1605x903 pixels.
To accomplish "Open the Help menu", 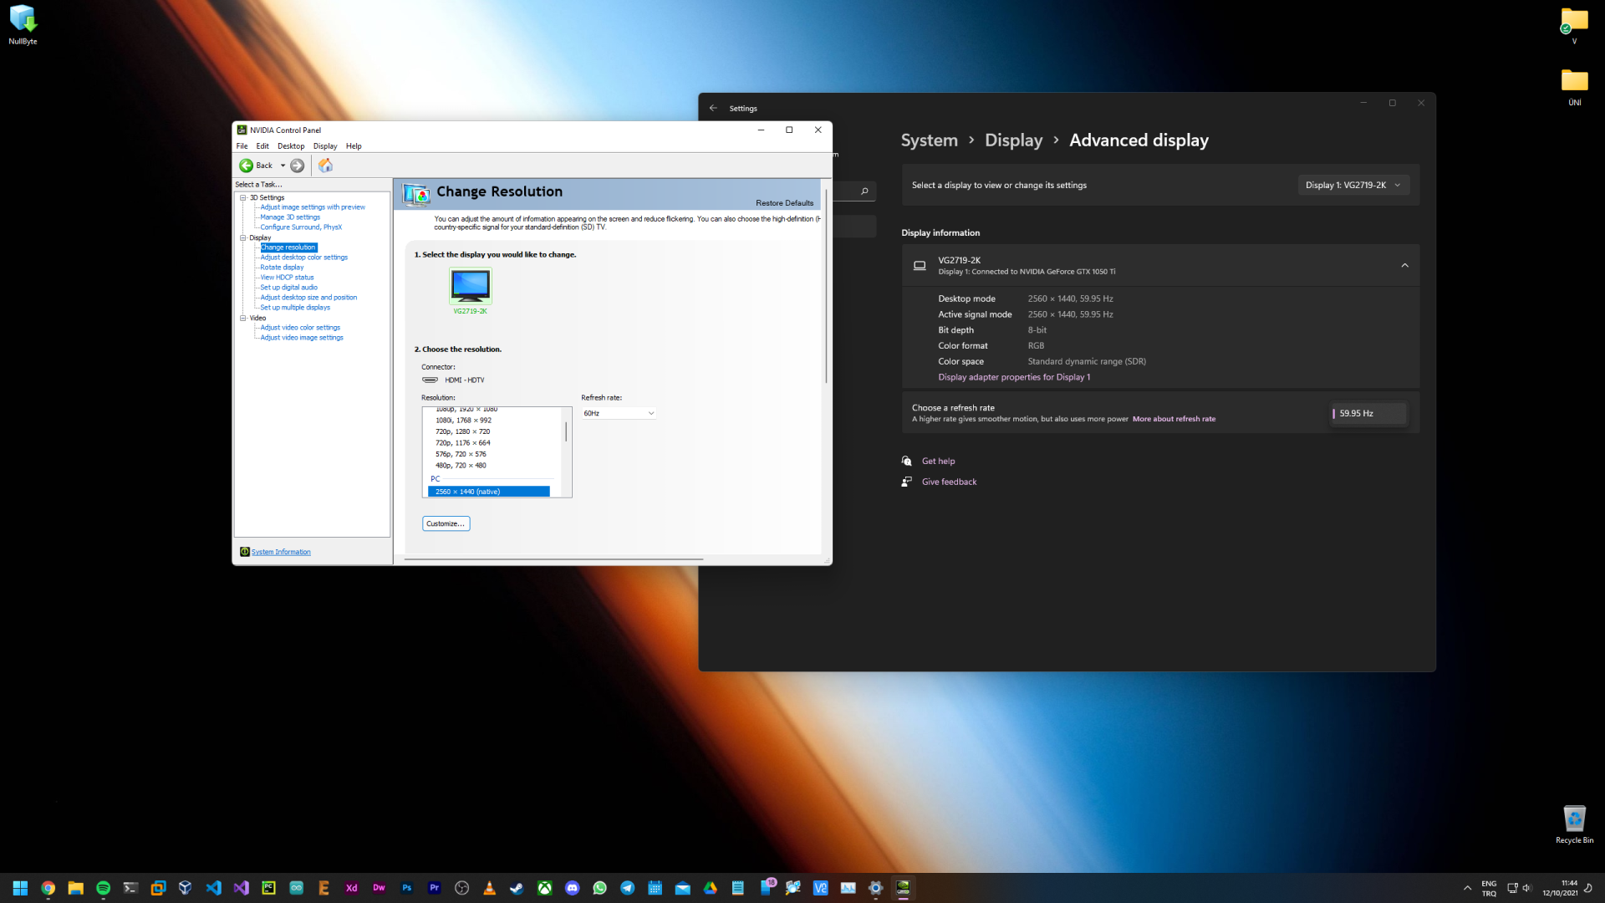I will pyautogui.click(x=354, y=146).
